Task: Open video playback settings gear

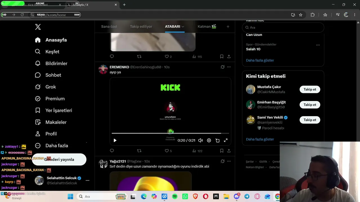Action: 209,140
